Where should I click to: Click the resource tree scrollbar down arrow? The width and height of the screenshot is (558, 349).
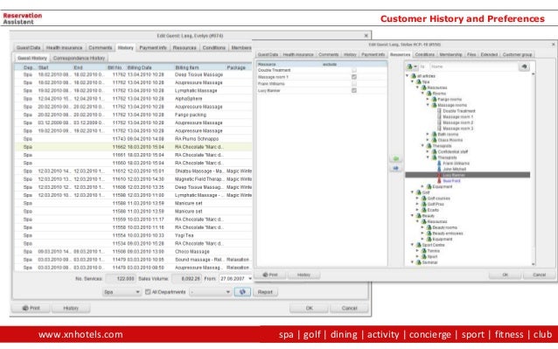pyautogui.click(x=534, y=264)
